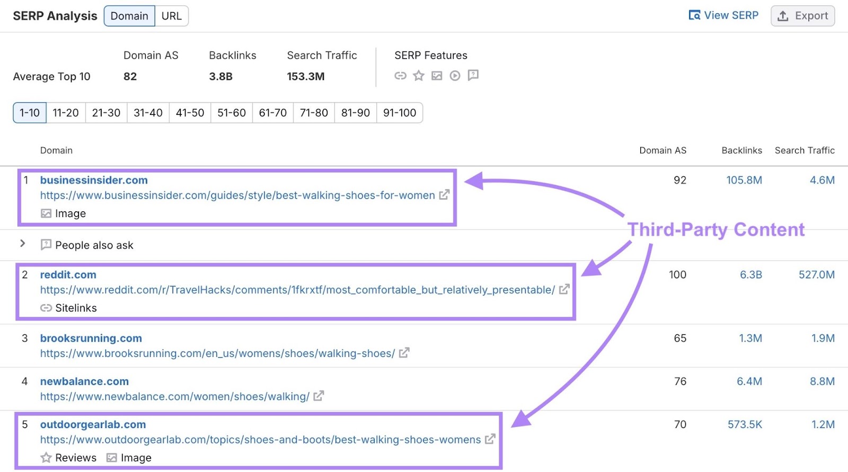Click the sitelinks icon under SERP Features
The image size is (848, 472).
[x=400, y=76]
